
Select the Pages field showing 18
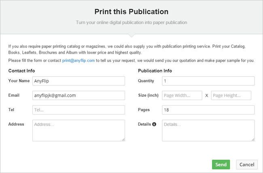tap(208, 110)
